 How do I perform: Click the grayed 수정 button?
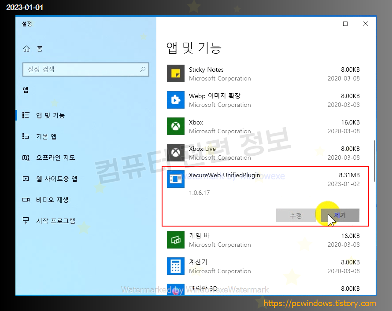(296, 216)
